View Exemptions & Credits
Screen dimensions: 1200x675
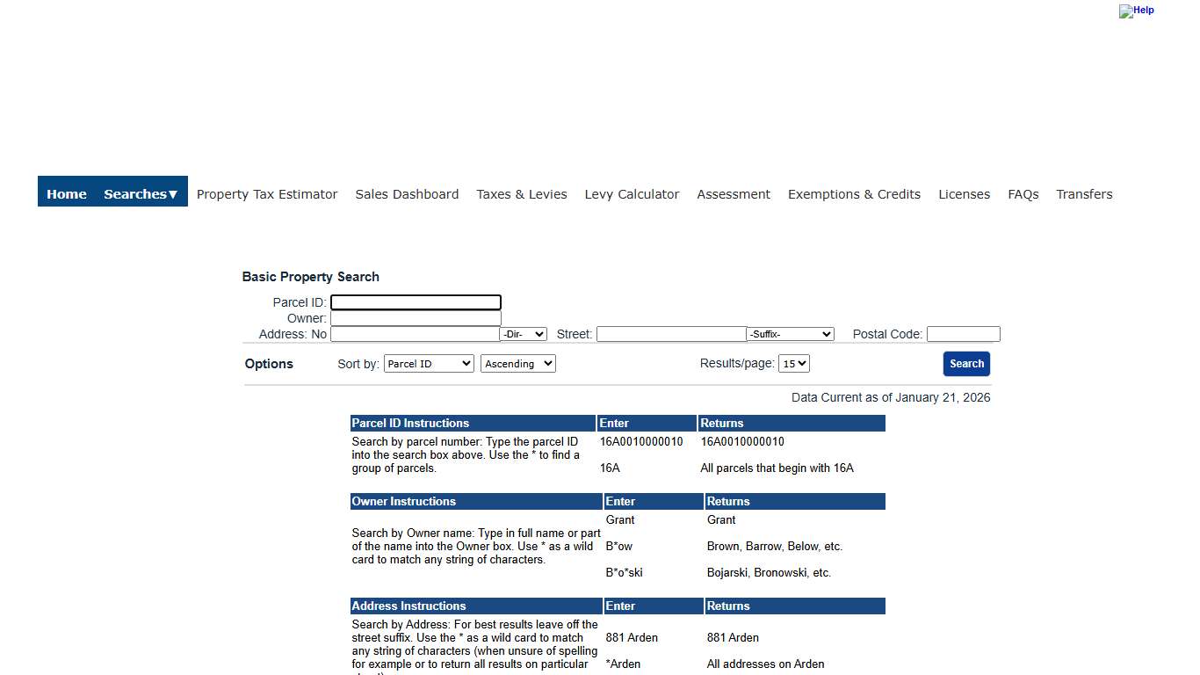(x=854, y=193)
